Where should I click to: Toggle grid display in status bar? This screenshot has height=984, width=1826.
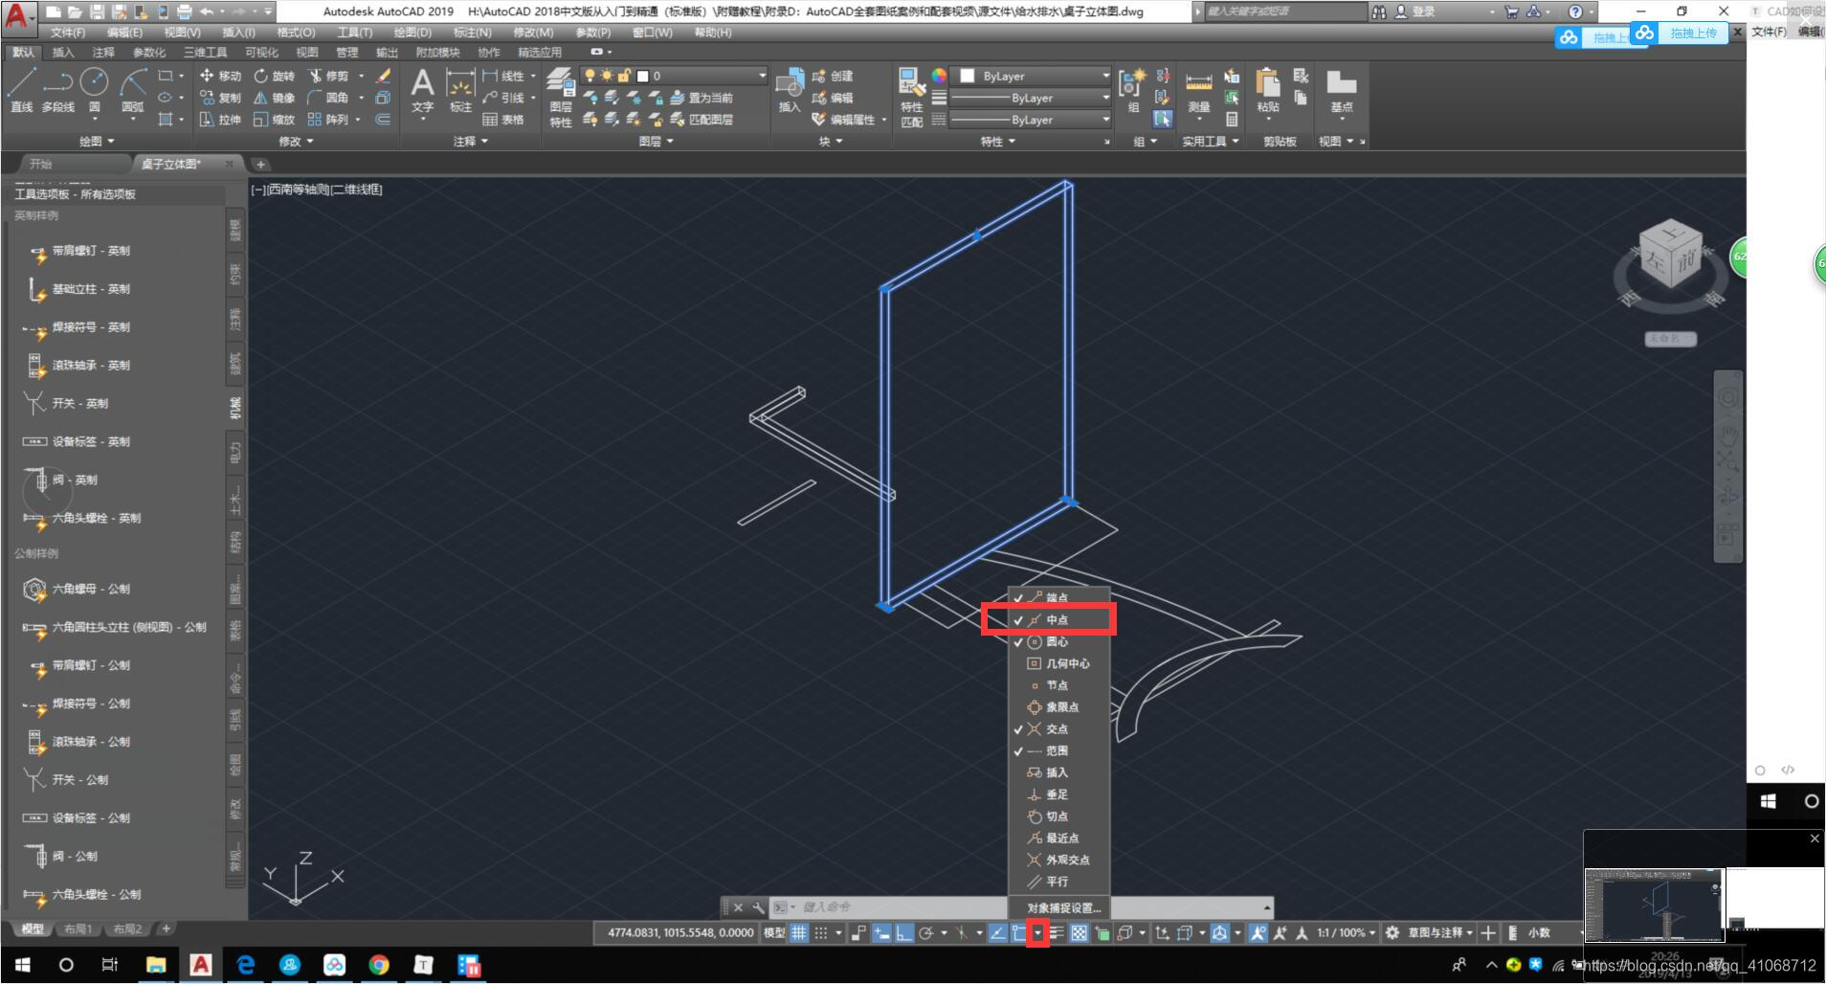click(798, 932)
